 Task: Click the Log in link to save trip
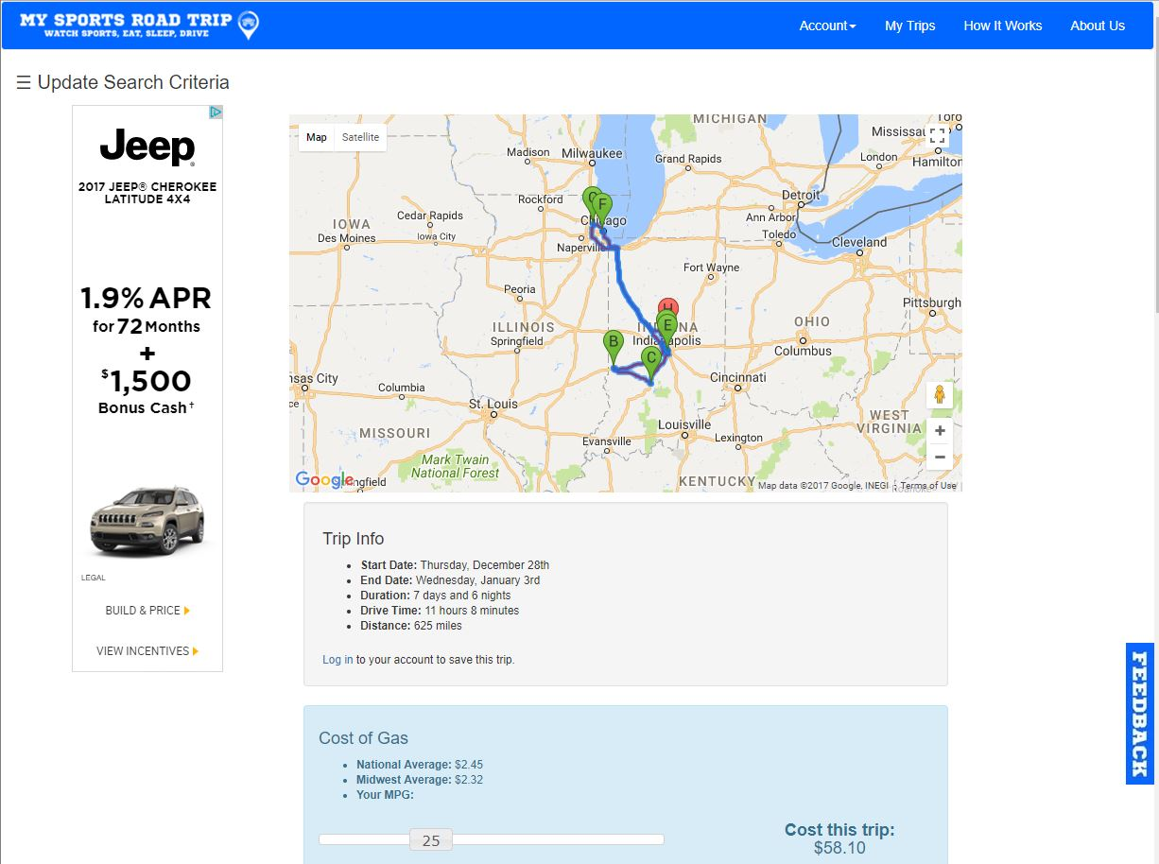tap(337, 659)
